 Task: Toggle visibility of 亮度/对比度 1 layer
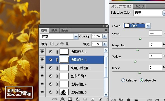(x=42, y=68)
